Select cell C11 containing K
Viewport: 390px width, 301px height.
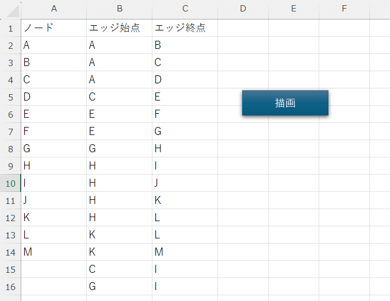point(185,200)
